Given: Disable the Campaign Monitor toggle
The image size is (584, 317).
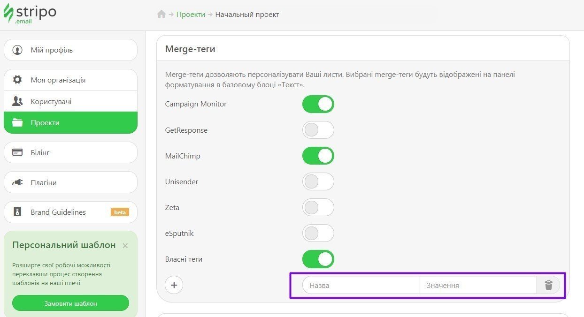Looking at the screenshot, I should coord(318,104).
